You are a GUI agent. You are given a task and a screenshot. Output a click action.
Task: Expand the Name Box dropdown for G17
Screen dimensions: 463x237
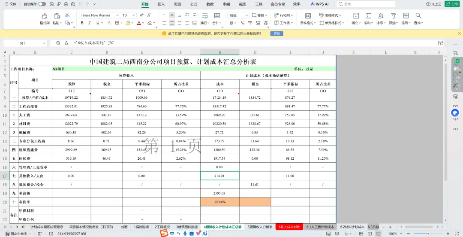(44, 43)
